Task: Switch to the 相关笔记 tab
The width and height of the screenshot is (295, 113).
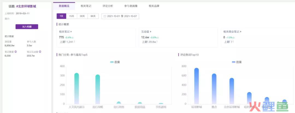Action: point(86,6)
